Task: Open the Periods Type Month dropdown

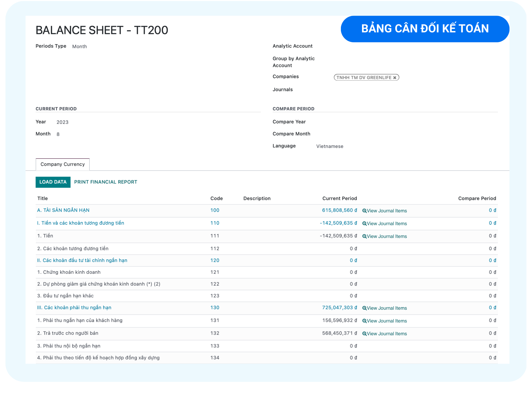Action: click(x=80, y=47)
